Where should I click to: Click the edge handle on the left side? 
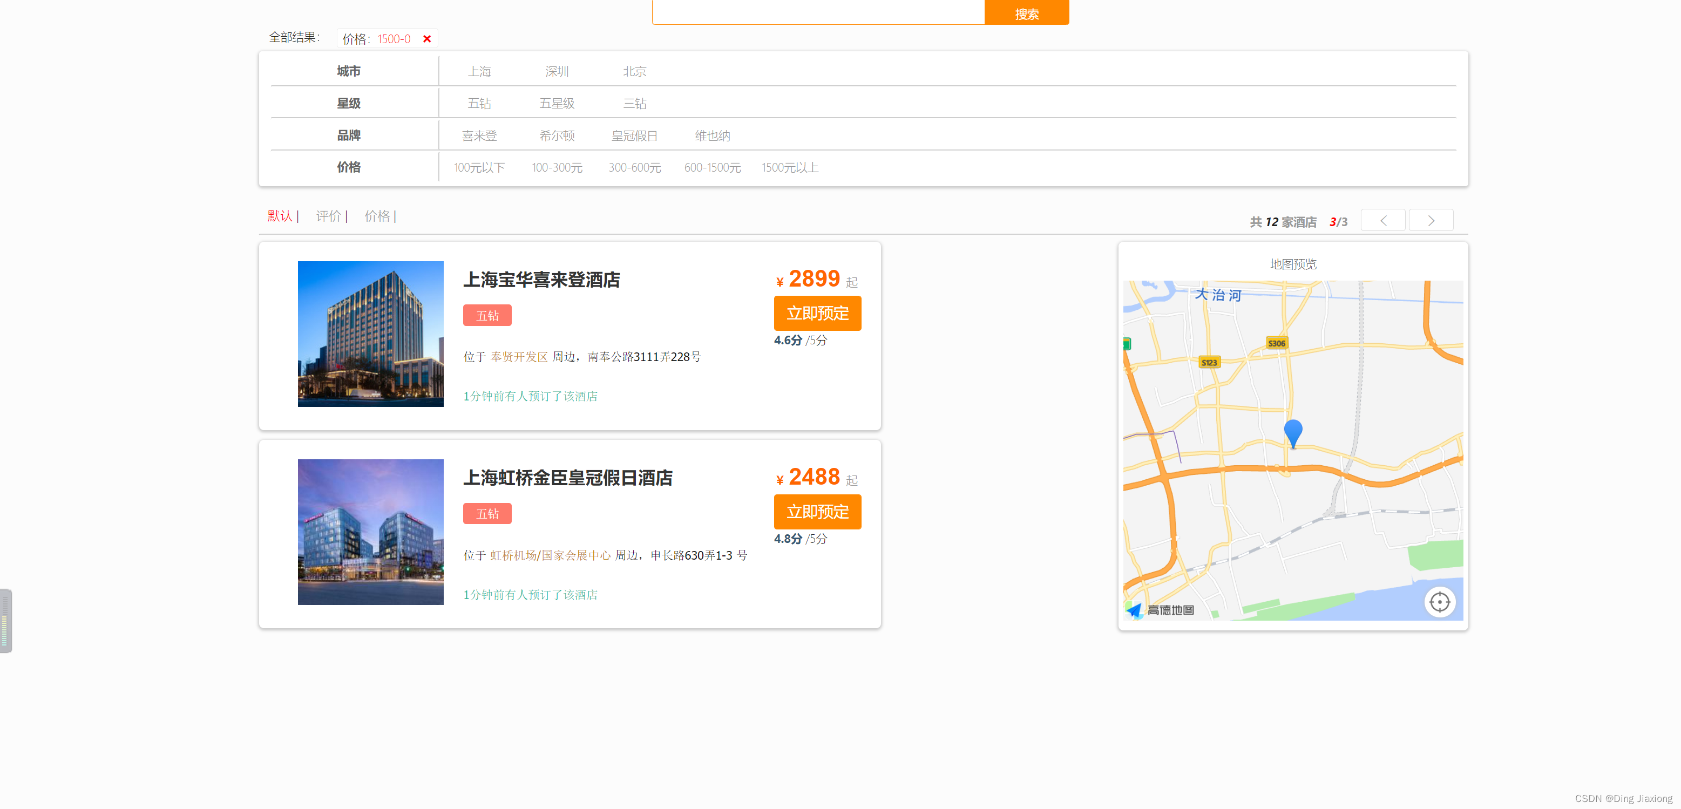[5, 621]
